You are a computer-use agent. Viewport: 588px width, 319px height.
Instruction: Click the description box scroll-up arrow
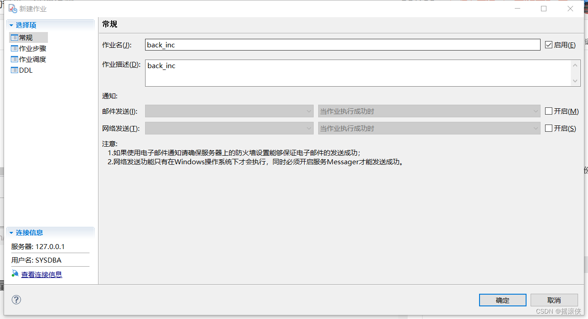[575, 65]
